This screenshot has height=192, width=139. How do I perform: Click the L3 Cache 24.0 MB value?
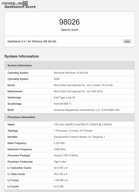(x=59, y=187)
